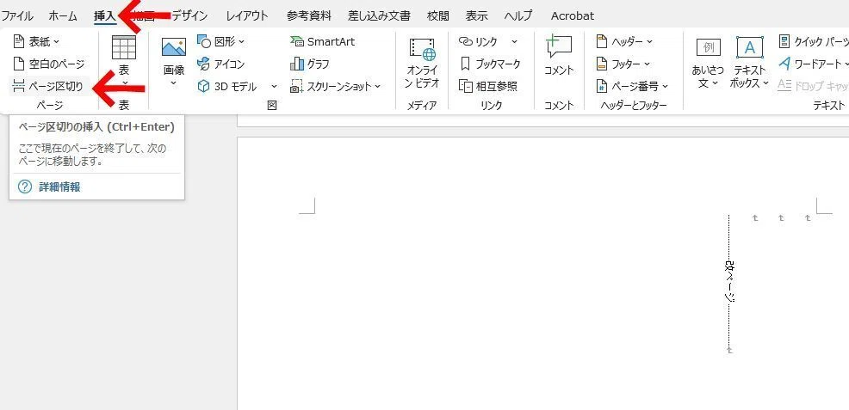The image size is (849, 410).
Task: Expand the 画像 dropdown arrow
Action: coord(174,83)
